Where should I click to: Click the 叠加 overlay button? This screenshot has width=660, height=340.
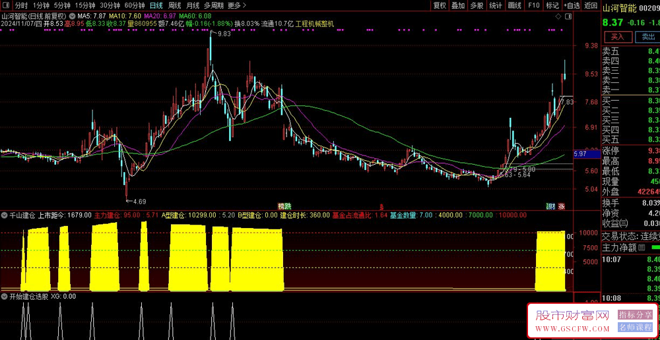click(458, 5)
